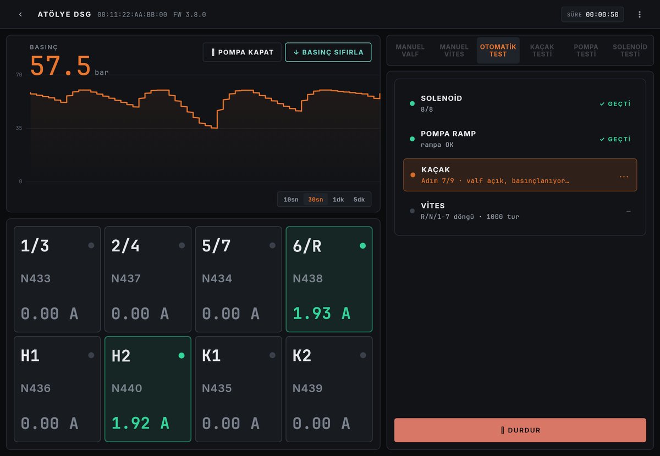Toggle the 1/3 solenoid N433 card
The width and height of the screenshot is (660, 456).
point(57,279)
